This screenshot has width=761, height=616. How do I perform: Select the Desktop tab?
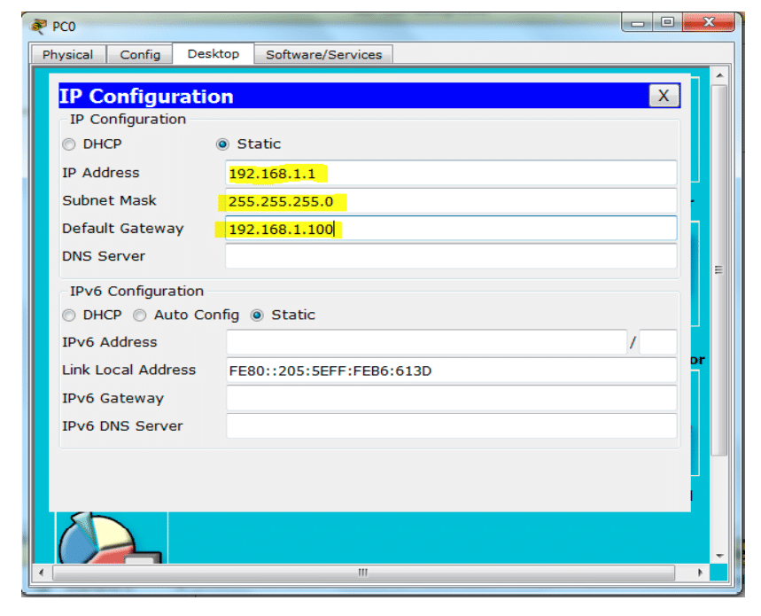(x=213, y=53)
